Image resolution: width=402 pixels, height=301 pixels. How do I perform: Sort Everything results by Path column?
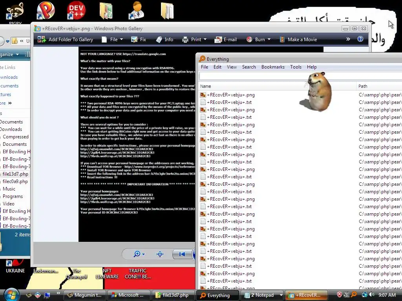pyautogui.click(x=380, y=86)
